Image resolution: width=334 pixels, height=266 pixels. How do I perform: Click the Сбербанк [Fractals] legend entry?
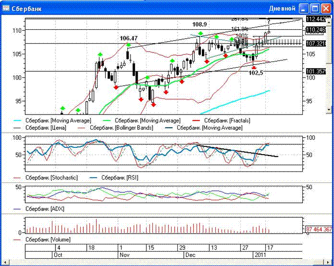[221, 121]
